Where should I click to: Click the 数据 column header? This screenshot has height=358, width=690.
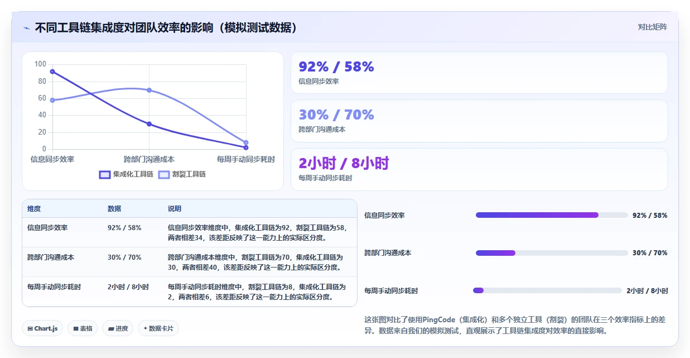point(114,209)
